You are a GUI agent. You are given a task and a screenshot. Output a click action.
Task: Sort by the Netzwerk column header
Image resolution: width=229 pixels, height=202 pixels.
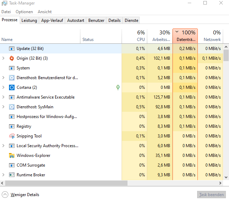(210, 36)
